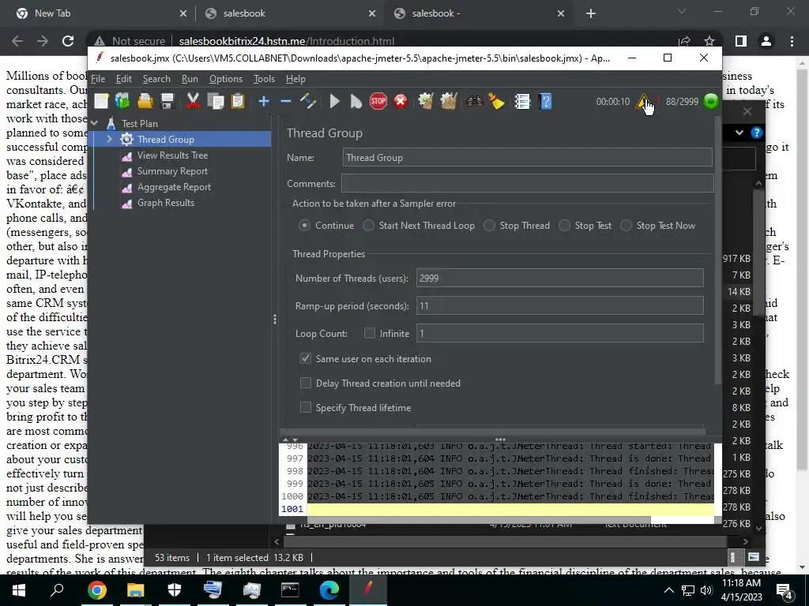This screenshot has height=606, width=809.
Task: Collapse the Test Plan tree node
Action: click(95, 124)
